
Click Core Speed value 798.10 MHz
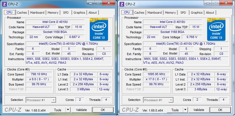(x=39, y=74)
